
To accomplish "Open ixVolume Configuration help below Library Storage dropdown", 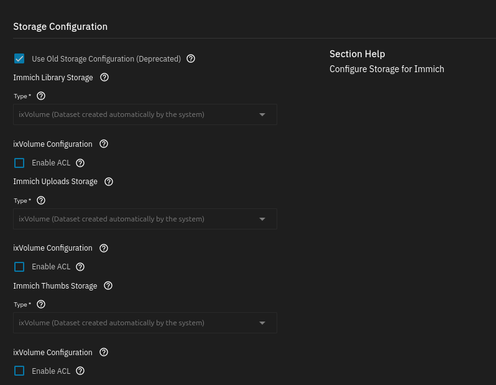I will (104, 144).
